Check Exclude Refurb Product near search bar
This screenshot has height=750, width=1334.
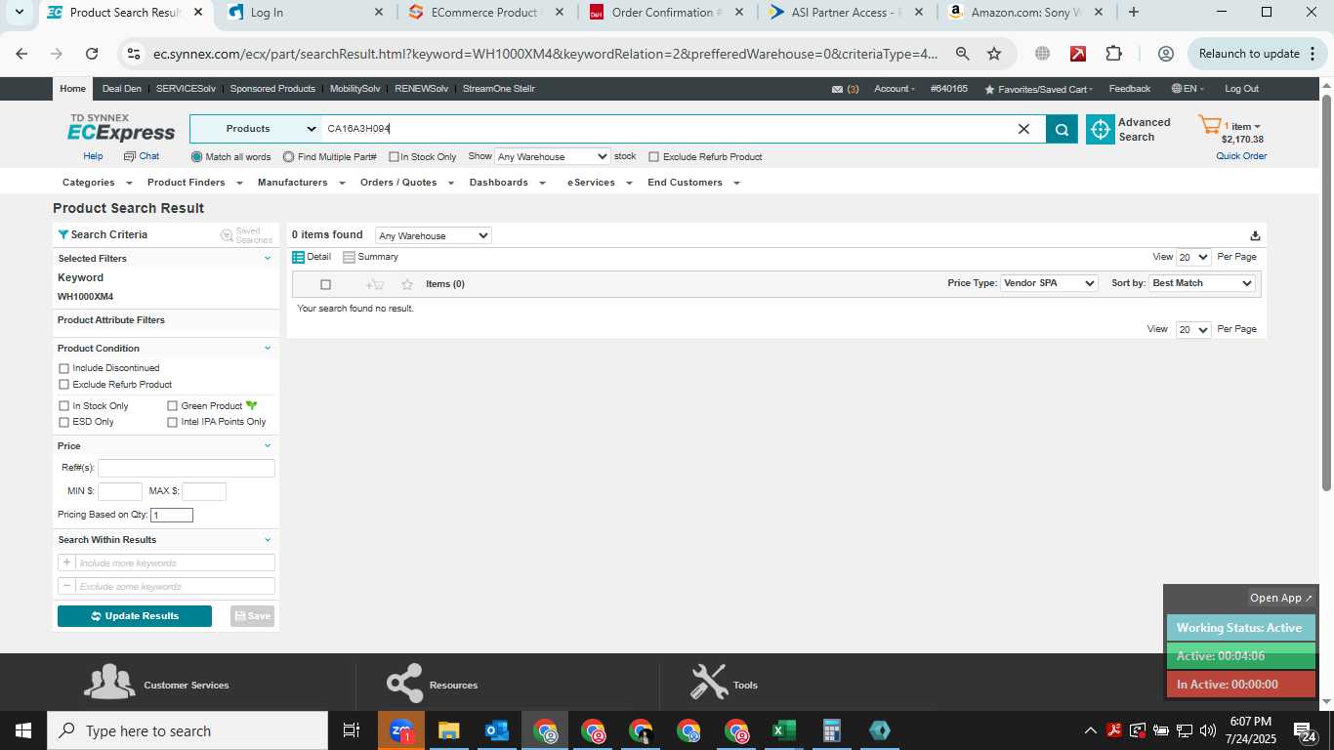point(654,157)
